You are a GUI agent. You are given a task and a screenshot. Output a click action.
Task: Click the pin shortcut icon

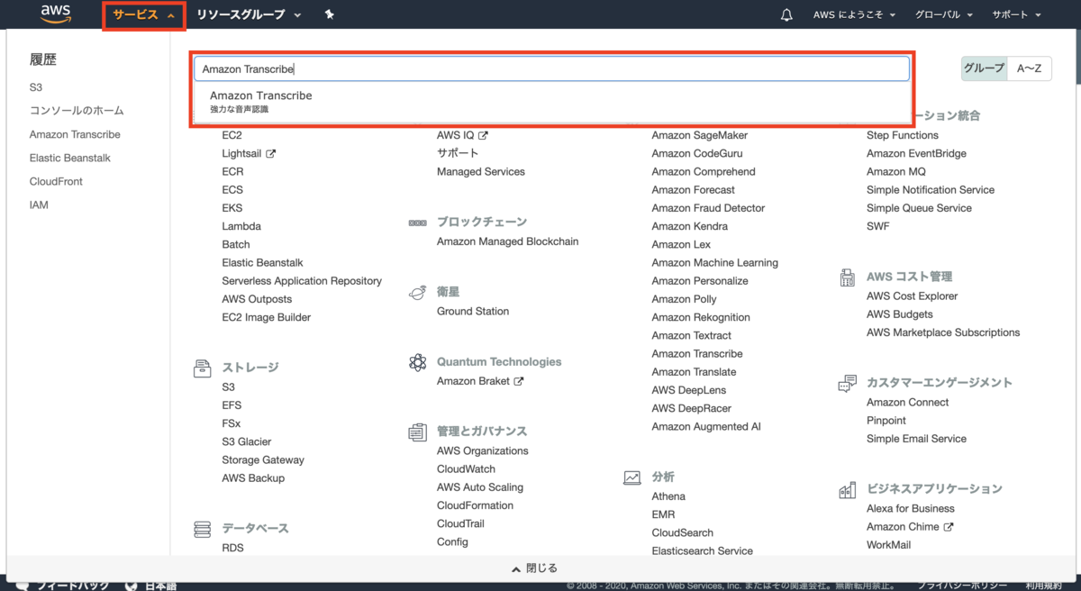tap(329, 14)
